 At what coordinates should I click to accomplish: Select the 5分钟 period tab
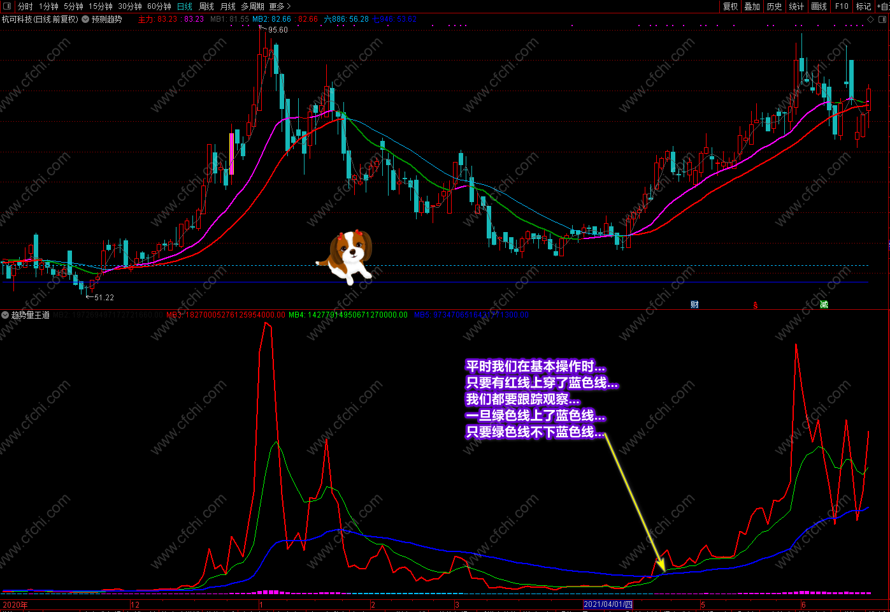(x=73, y=6)
